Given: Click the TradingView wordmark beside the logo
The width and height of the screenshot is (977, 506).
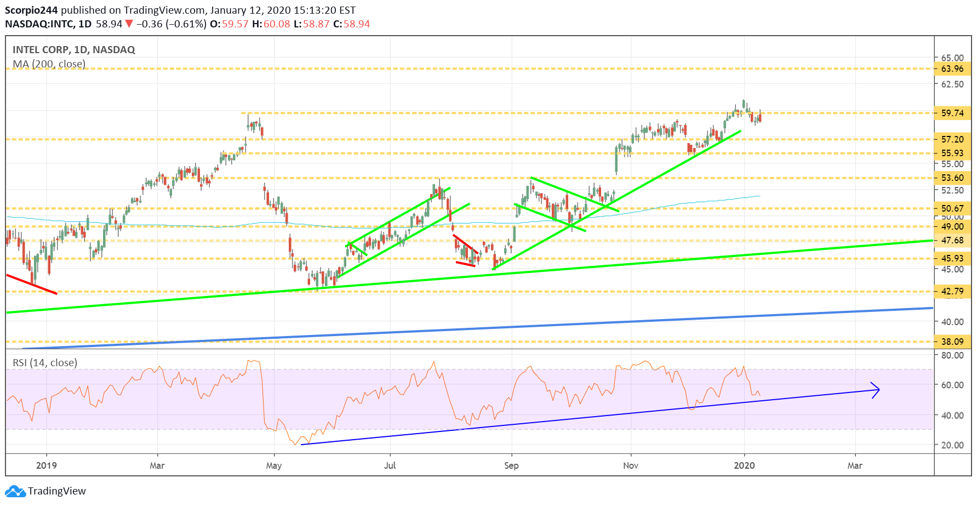Looking at the screenshot, I should pyautogui.click(x=57, y=491).
